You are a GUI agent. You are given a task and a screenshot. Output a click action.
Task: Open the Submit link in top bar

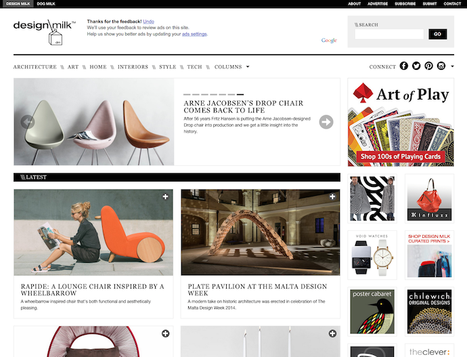tap(430, 3)
